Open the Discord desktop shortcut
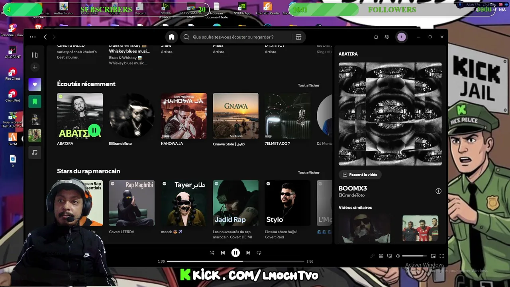 point(140,9)
